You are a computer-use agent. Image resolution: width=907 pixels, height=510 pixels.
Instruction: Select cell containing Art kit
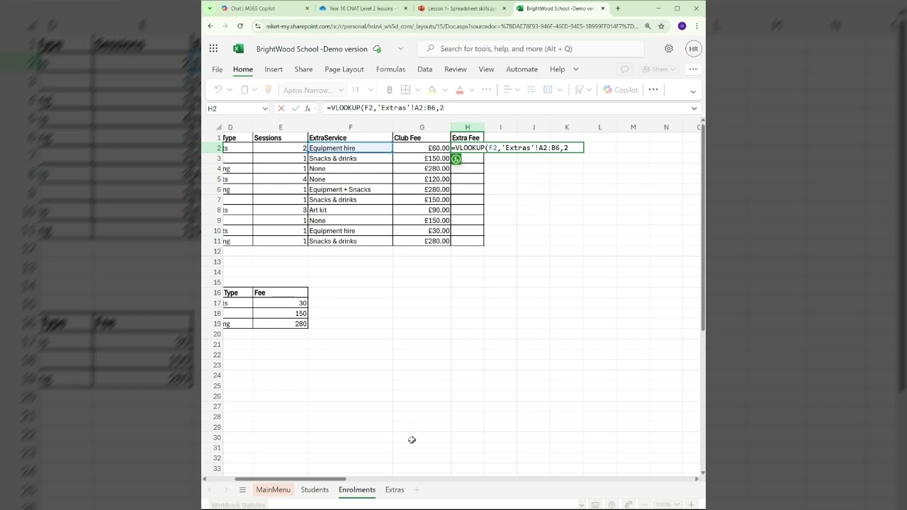[350, 210]
